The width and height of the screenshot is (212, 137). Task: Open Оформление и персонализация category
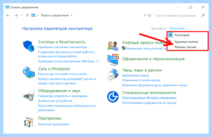click(153, 59)
